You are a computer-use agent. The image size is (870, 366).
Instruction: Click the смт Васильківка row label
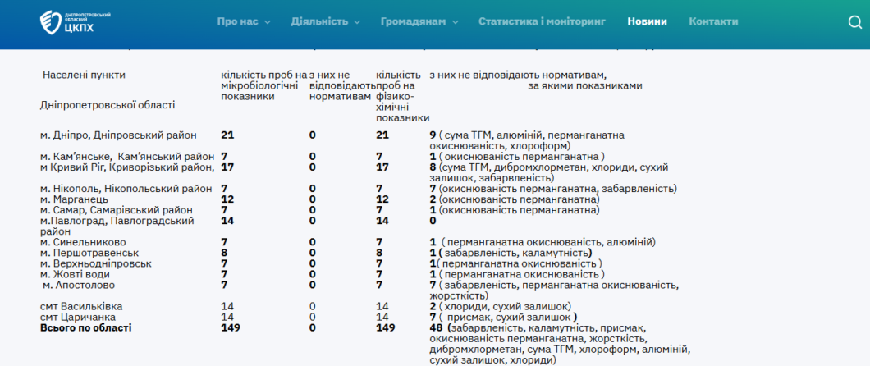pyautogui.click(x=81, y=306)
